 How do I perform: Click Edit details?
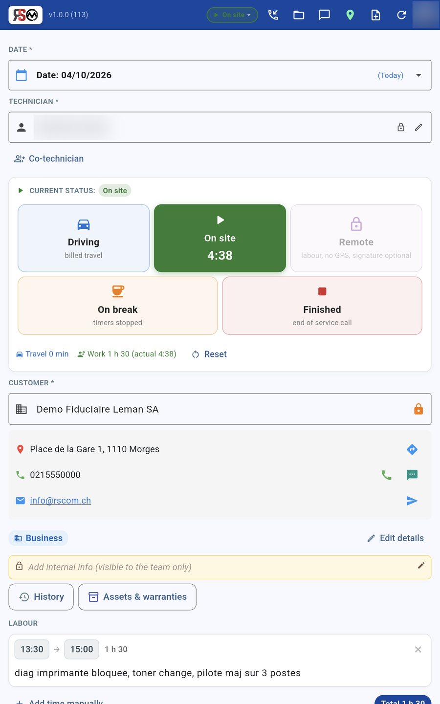[x=396, y=538]
